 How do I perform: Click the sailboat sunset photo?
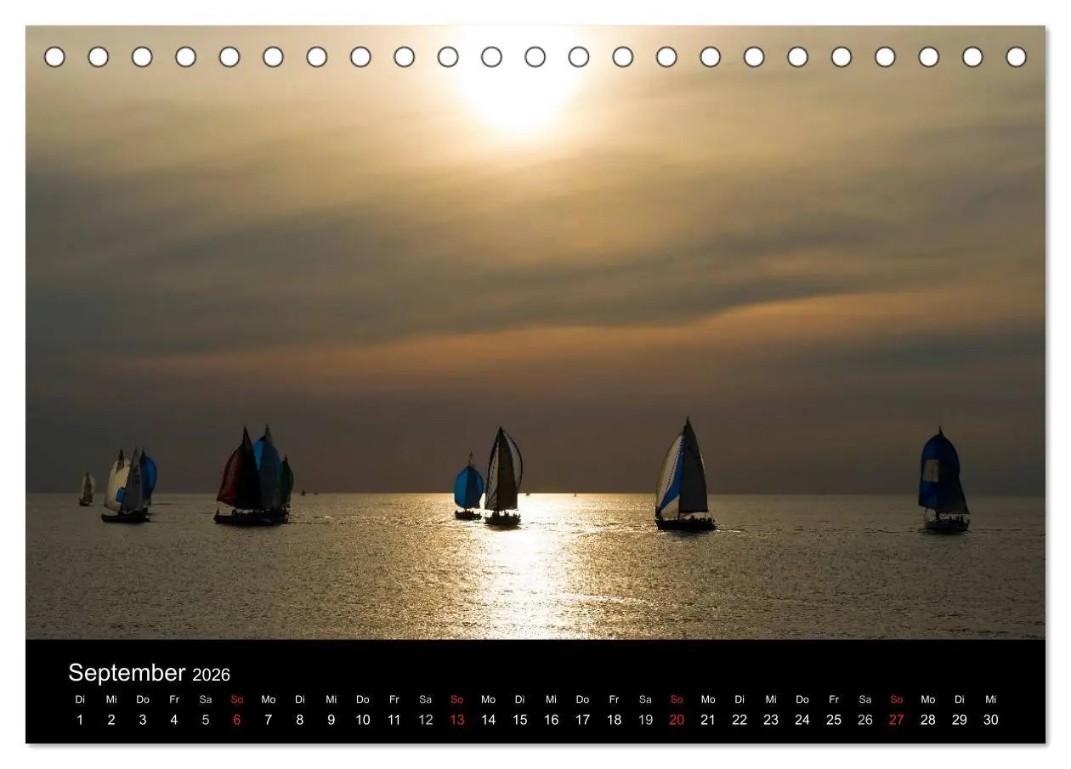tap(535, 332)
